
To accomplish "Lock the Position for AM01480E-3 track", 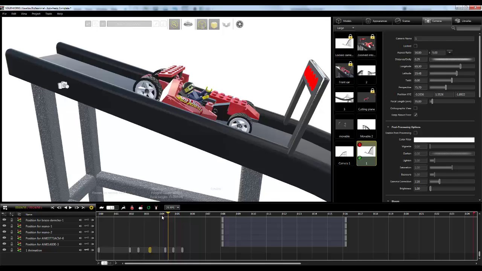I will click(11, 244).
